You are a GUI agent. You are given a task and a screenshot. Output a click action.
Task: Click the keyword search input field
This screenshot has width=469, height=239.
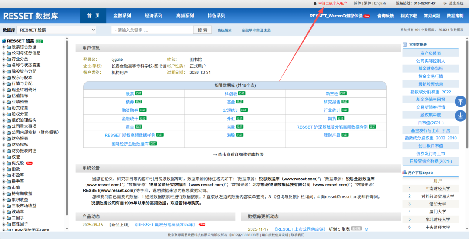[152, 30]
